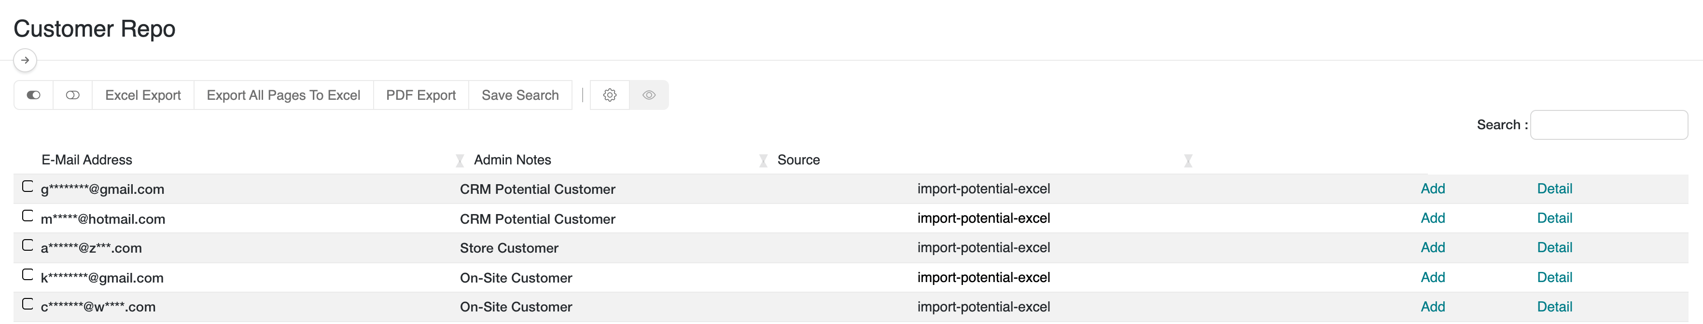
Task: Export All Pages To Excel
Action: (283, 95)
